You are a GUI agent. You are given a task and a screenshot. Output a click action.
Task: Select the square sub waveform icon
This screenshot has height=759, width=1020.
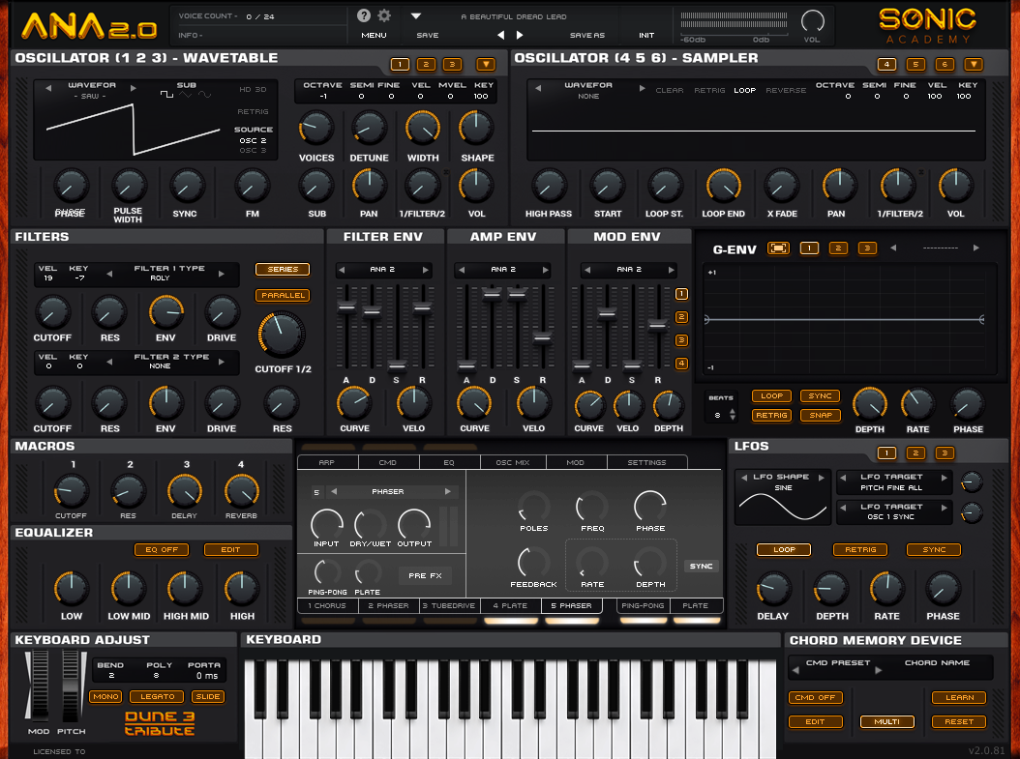[166, 95]
